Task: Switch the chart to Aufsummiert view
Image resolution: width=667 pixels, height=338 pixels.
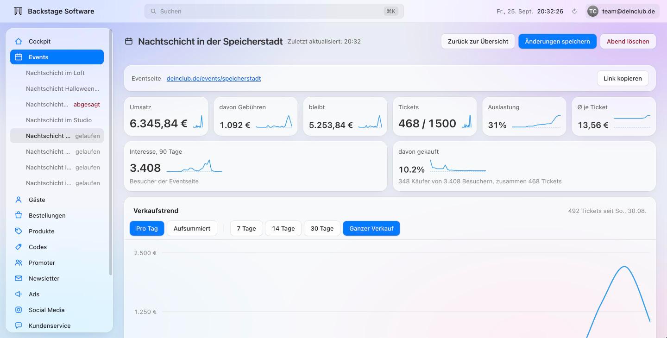Action: coord(192,228)
